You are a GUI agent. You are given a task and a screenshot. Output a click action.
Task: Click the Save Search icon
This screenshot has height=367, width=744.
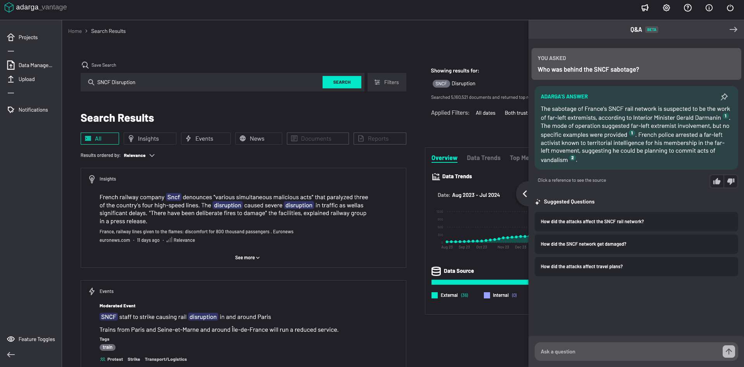pyautogui.click(x=85, y=65)
